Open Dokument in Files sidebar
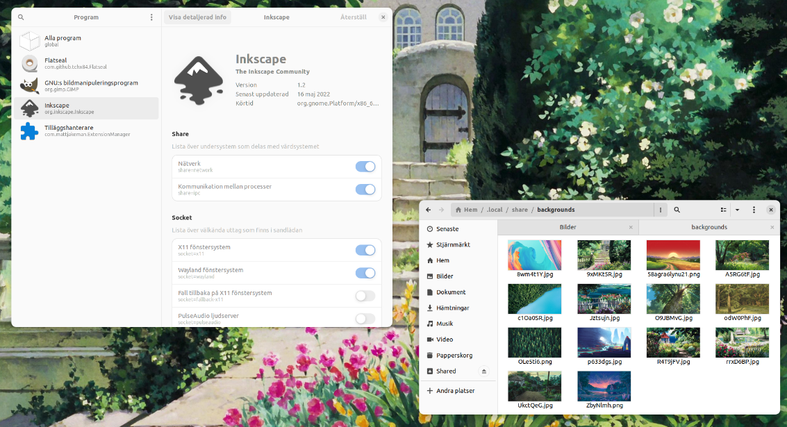Image resolution: width=787 pixels, height=427 pixels. (458, 292)
